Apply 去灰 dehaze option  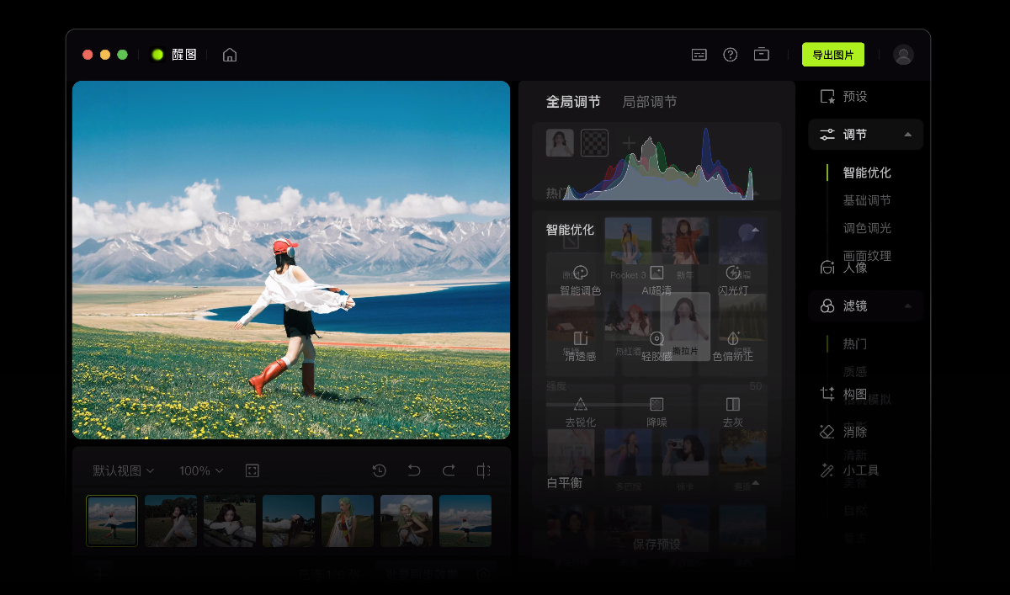pyautogui.click(x=733, y=412)
